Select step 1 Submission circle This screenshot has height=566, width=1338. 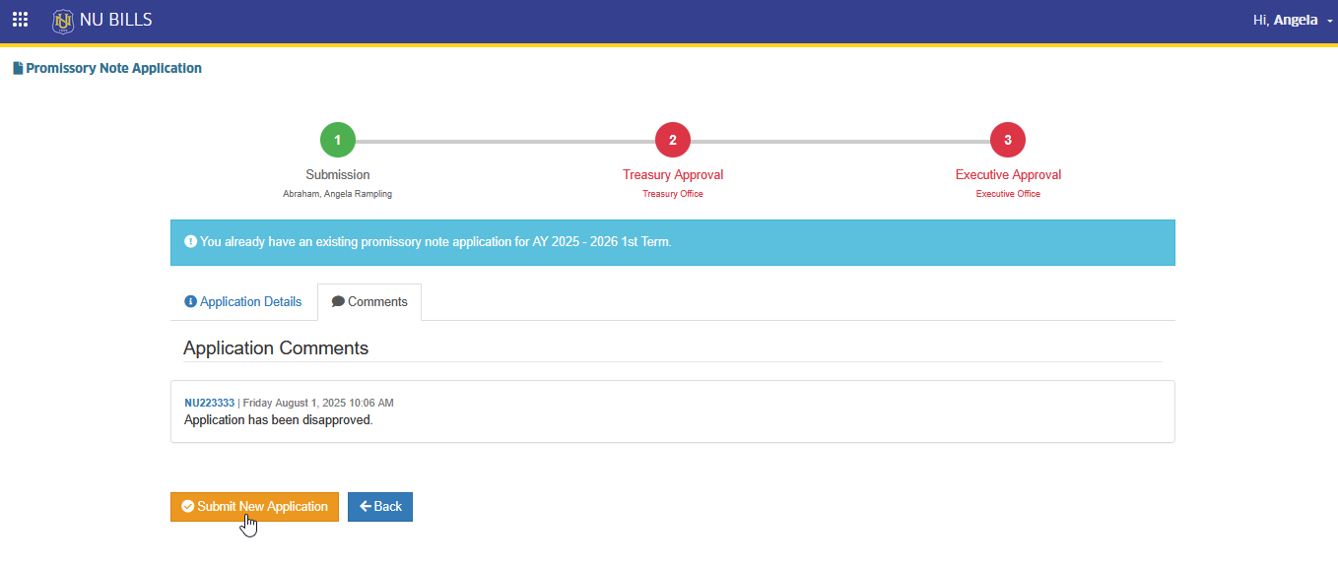[x=338, y=141]
